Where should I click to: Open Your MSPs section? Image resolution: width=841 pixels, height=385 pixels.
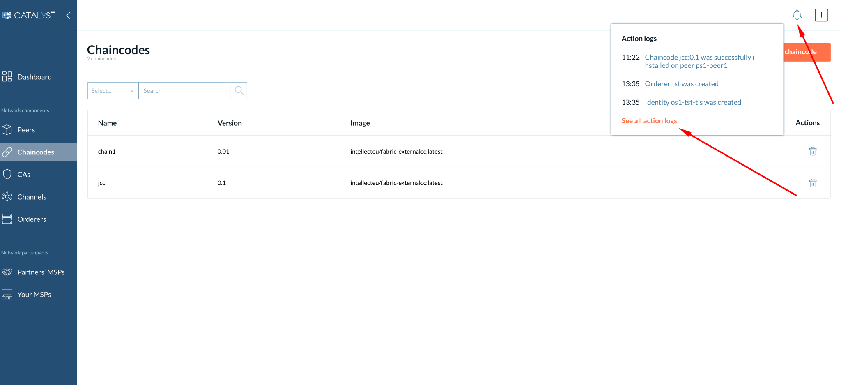click(x=34, y=294)
